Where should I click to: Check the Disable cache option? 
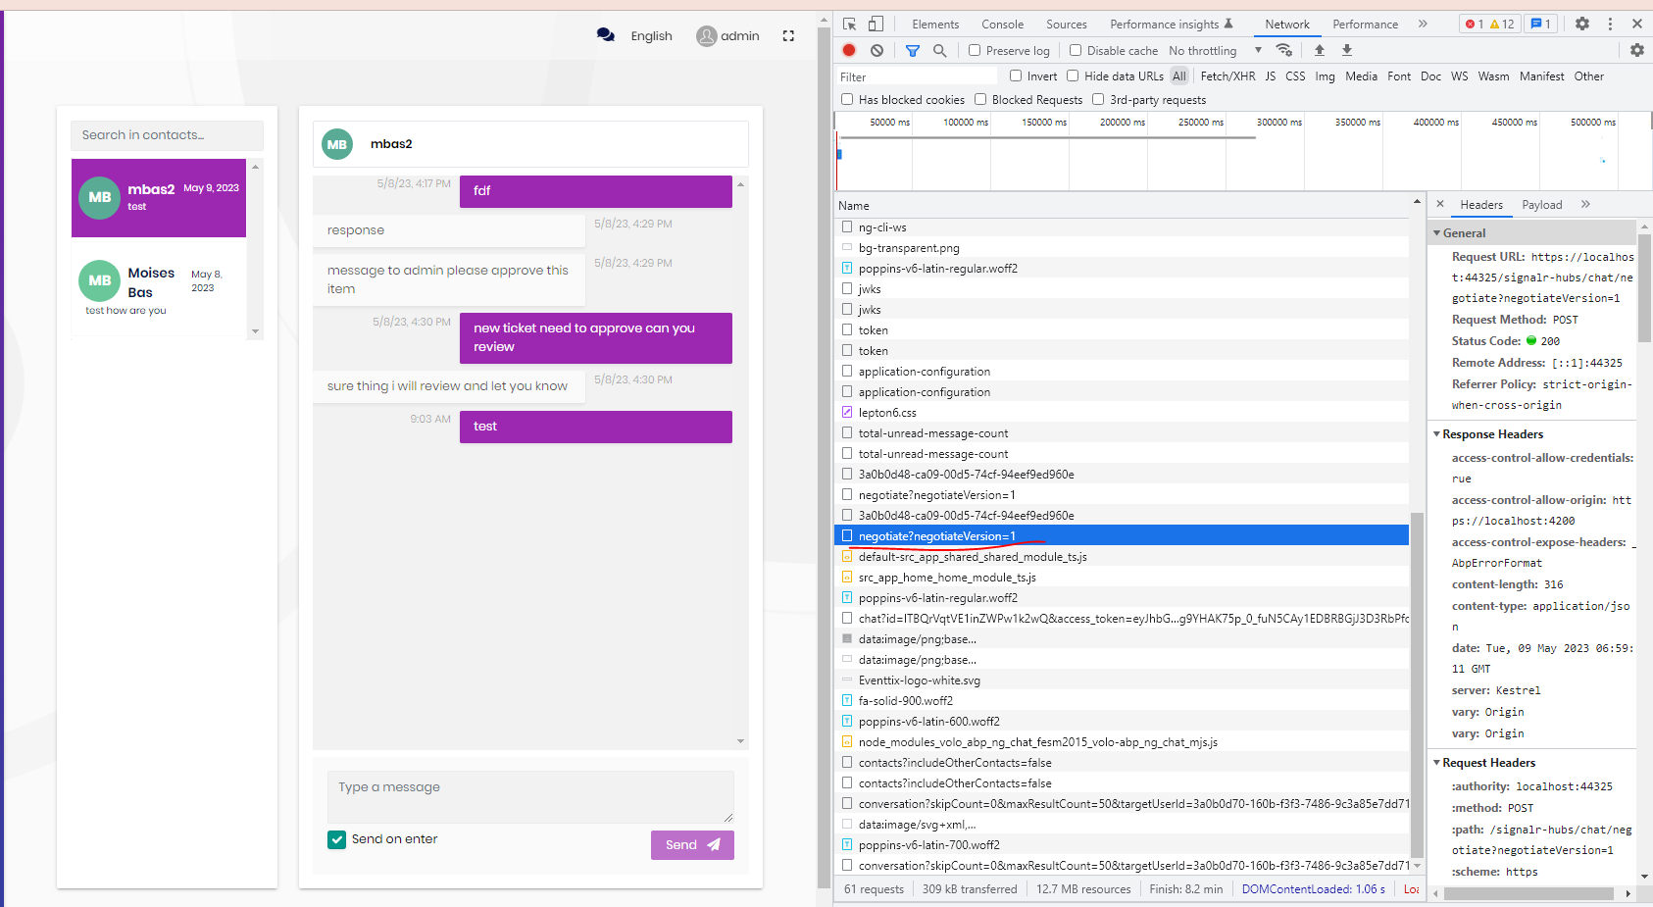tap(1076, 50)
